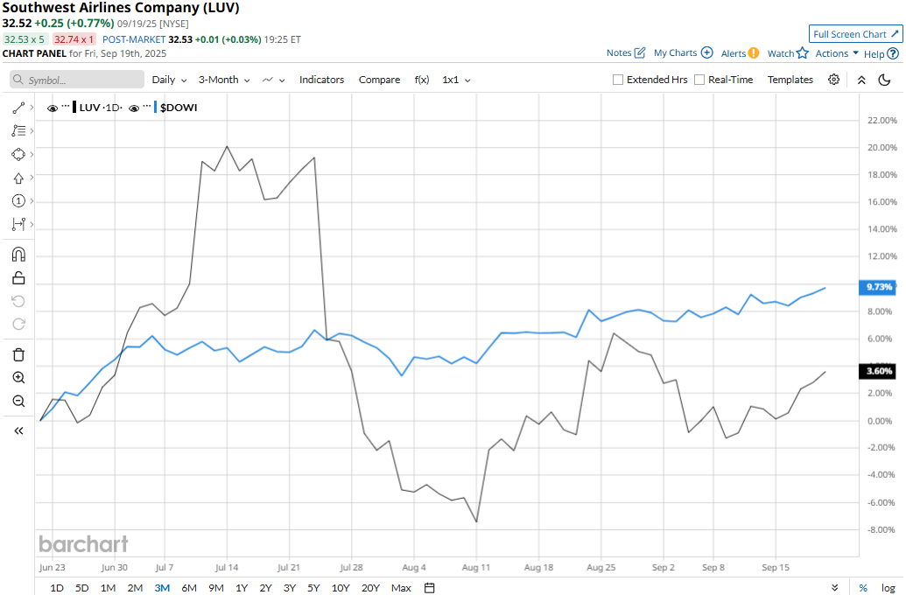Expand the shapes tool submenu arrow
Screen dimensions: 906x595
point(32,154)
